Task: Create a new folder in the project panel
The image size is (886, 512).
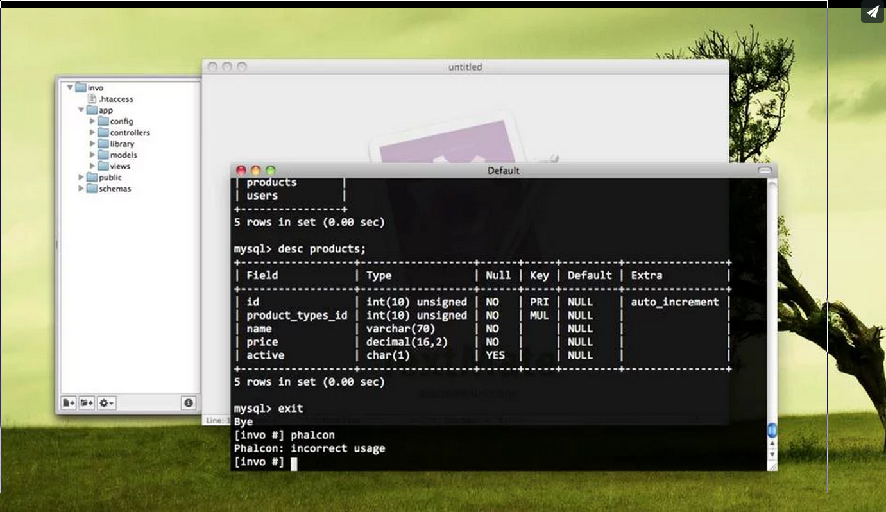Action: 87,403
